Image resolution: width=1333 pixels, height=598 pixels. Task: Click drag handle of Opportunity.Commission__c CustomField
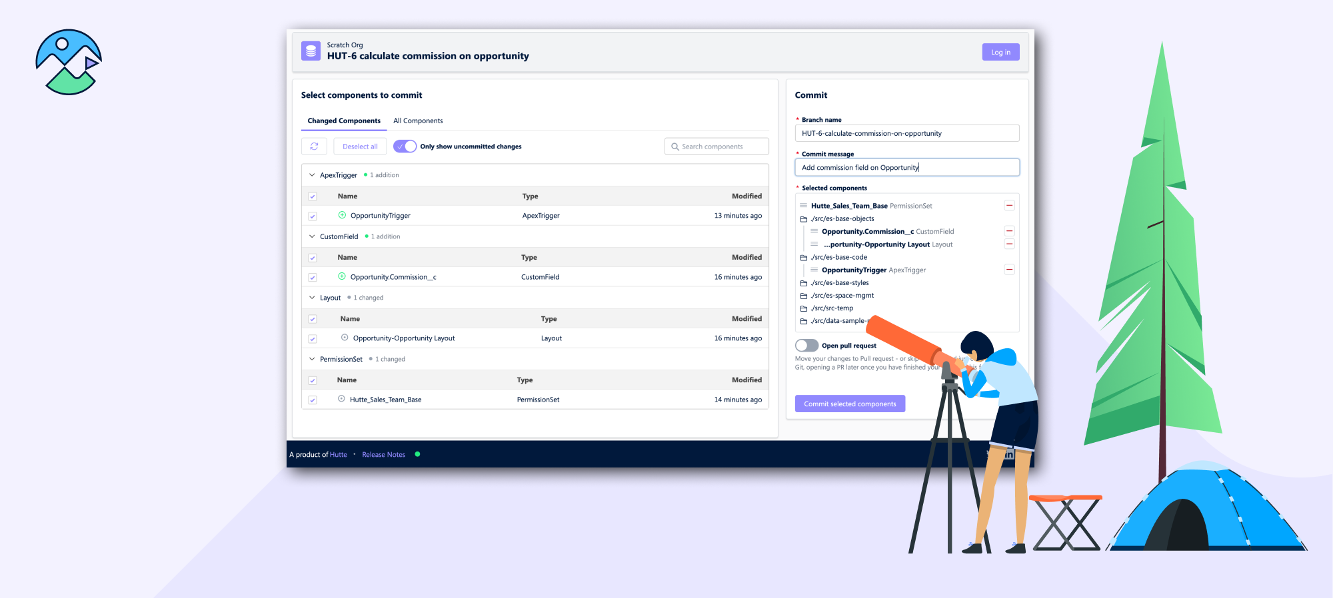point(814,231)
